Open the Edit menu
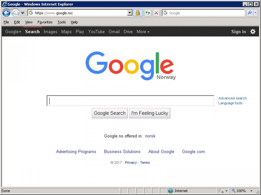Screen dimensions: 261x195 (17, 22)
